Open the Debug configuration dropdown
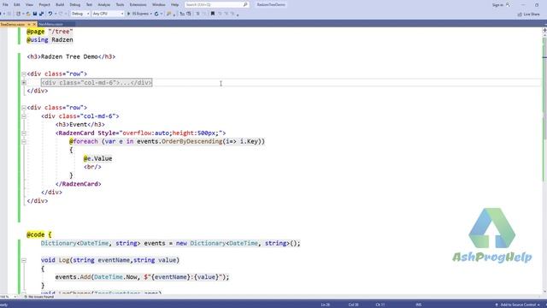Viewport: 547px width, 308px height. pyautogui.click(x=80, y=14)
